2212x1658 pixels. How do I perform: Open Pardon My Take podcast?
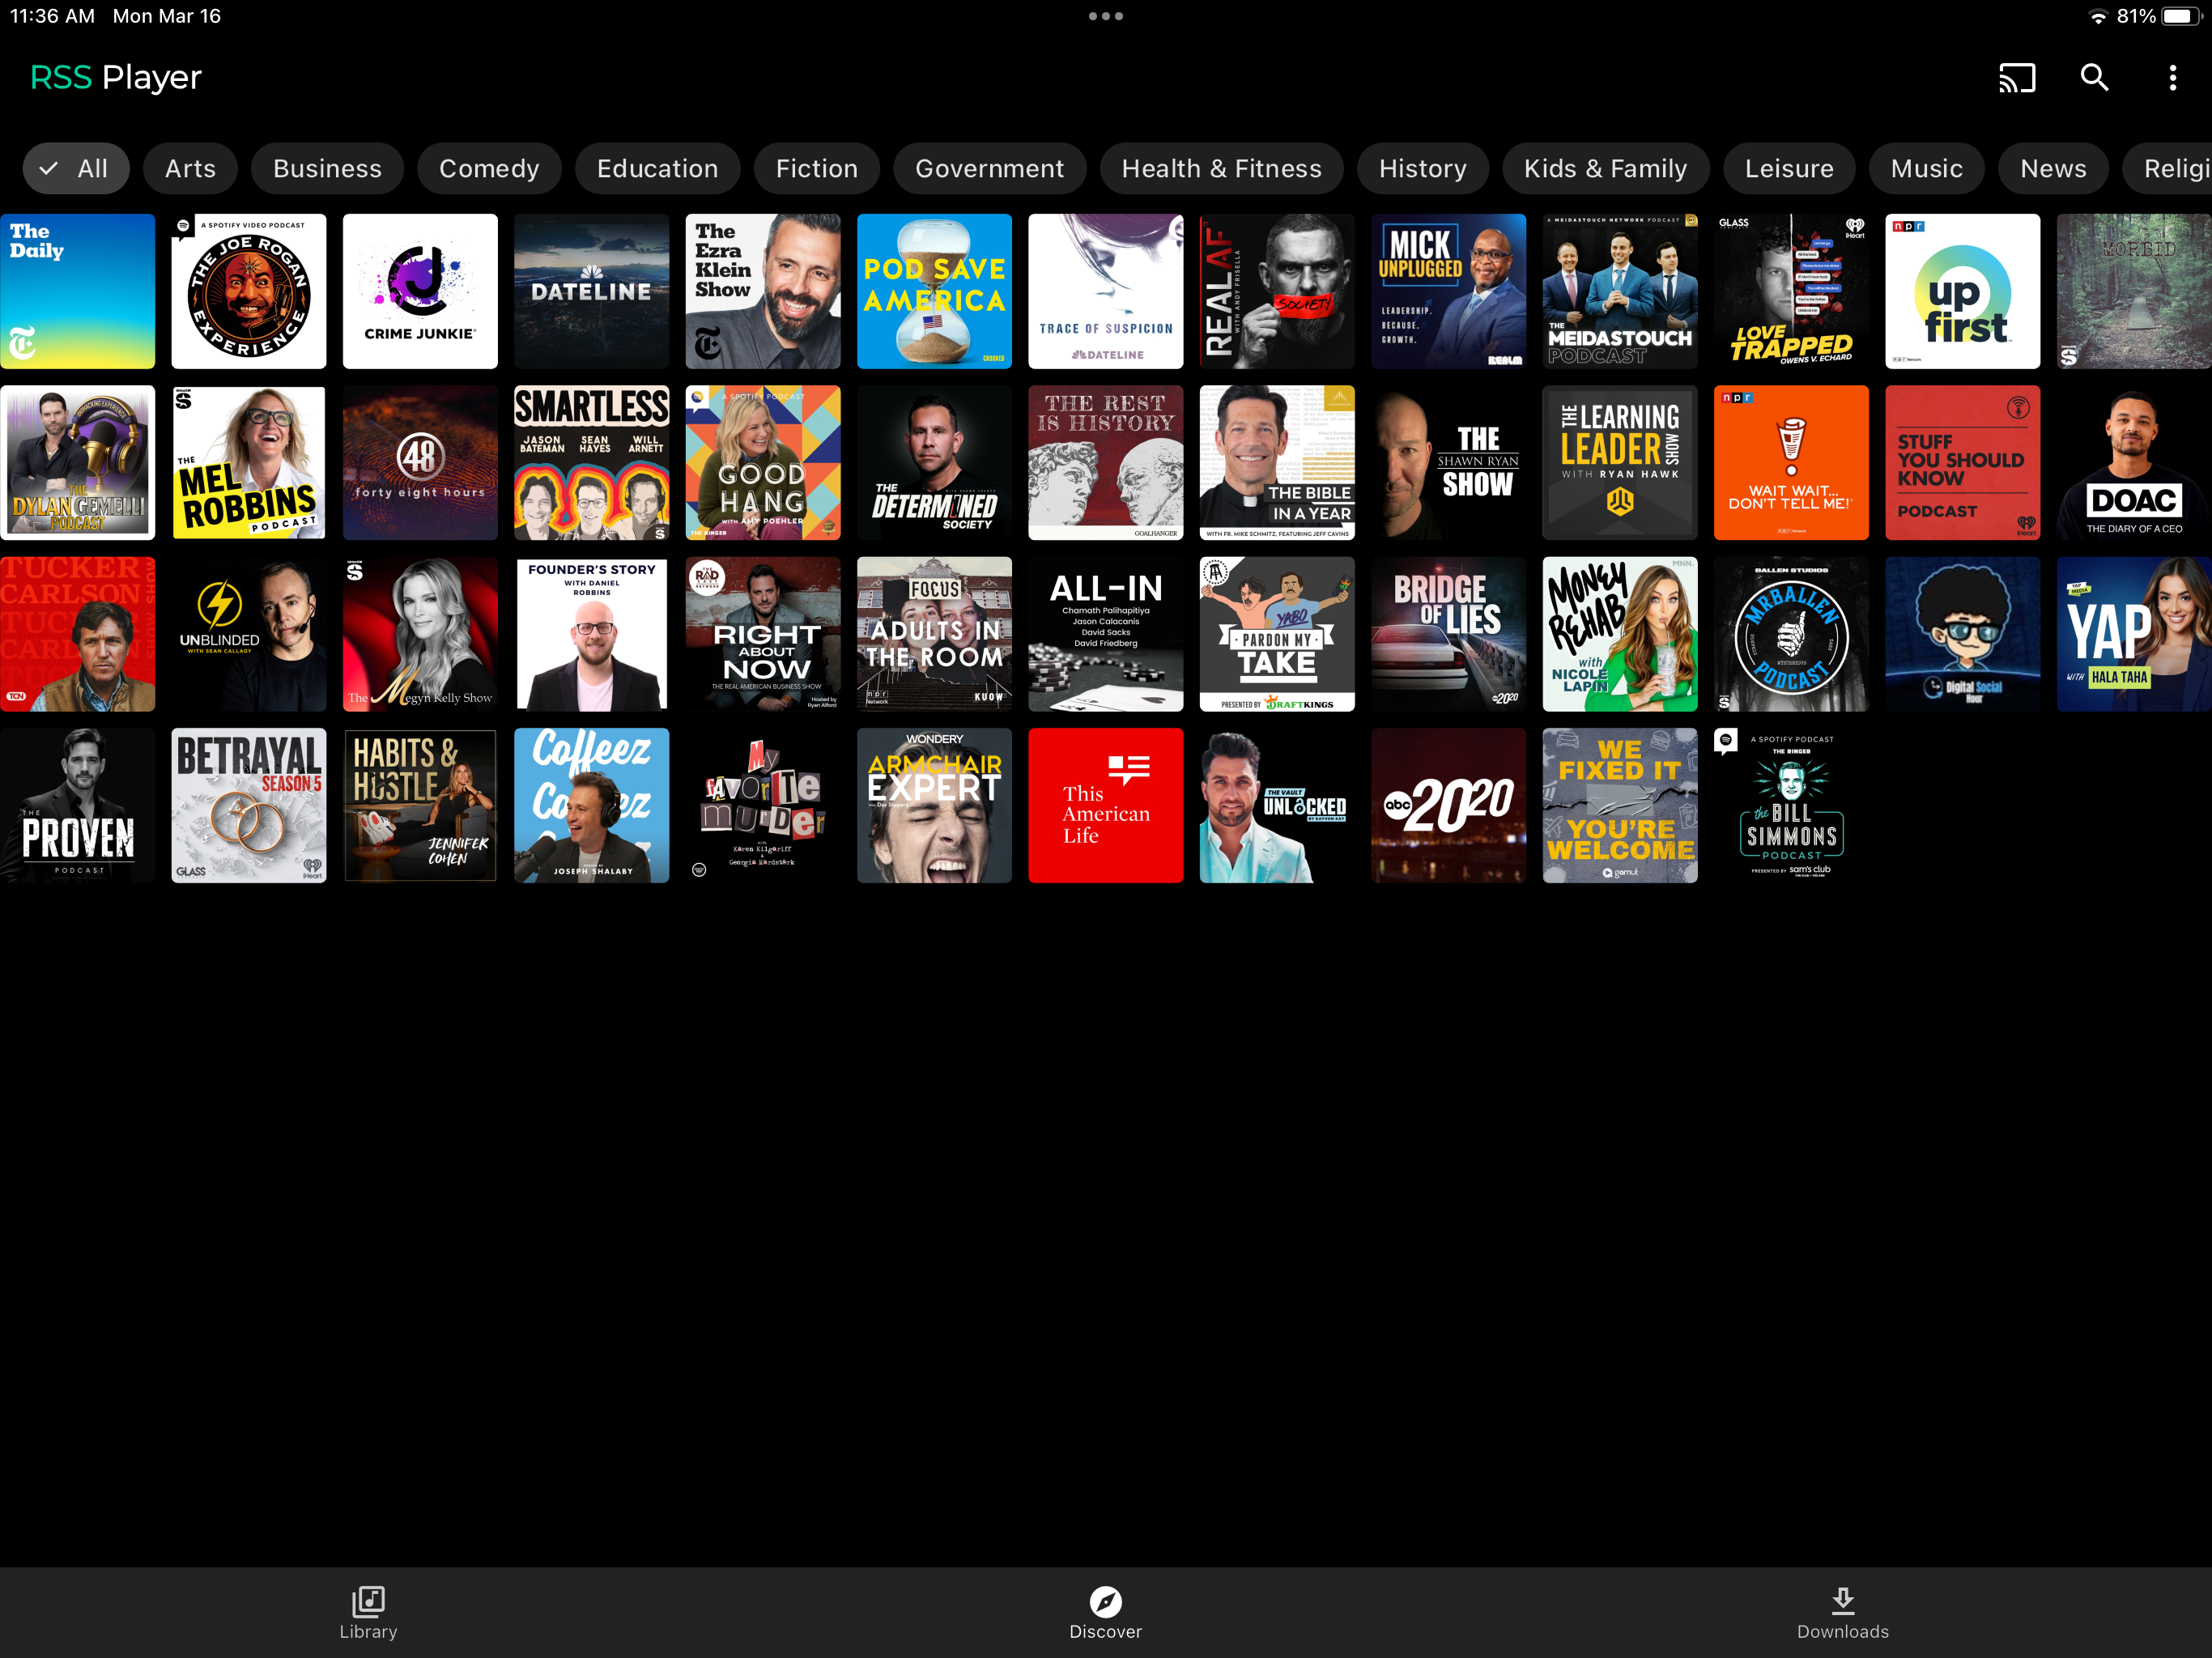pos(1277,634)
